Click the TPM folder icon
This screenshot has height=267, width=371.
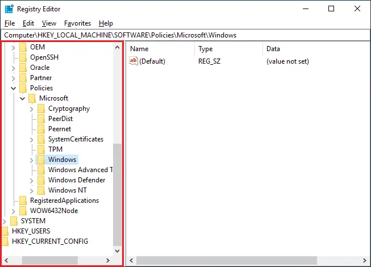41,149
